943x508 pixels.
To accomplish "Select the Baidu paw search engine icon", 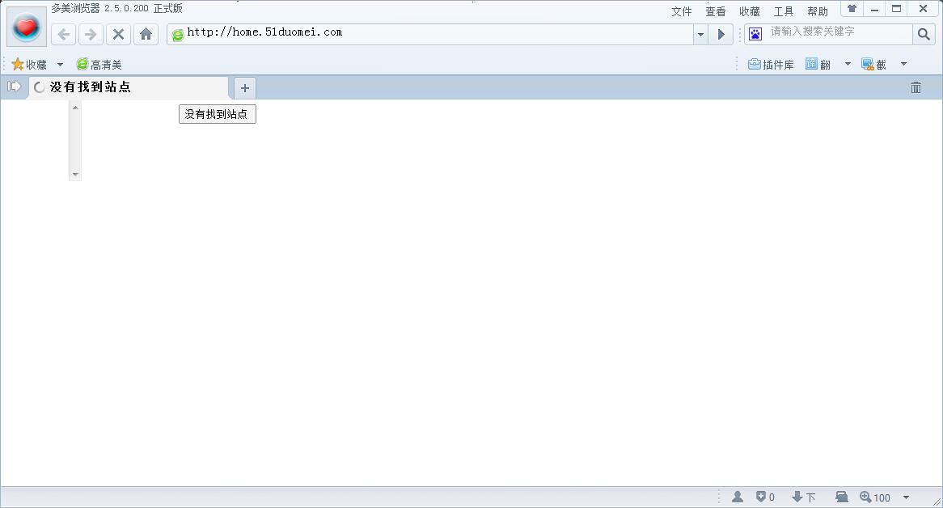I will click(755, 34).
